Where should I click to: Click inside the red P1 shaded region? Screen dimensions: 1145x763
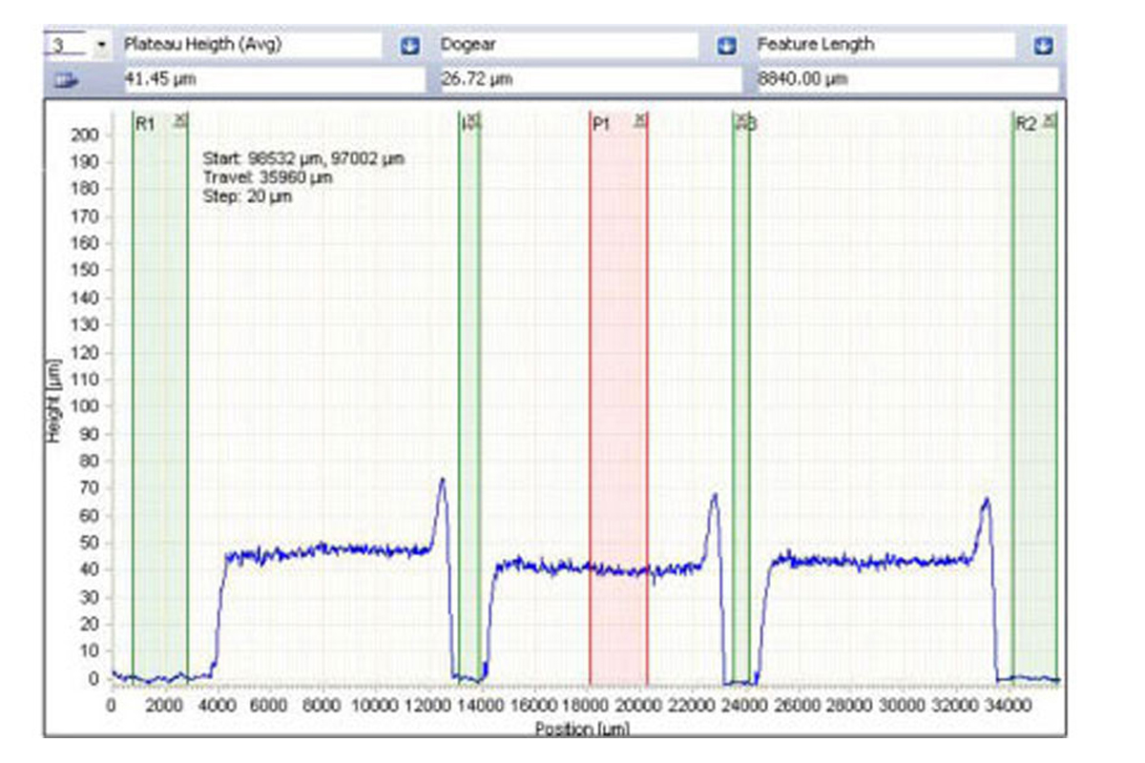click(618, 381)
